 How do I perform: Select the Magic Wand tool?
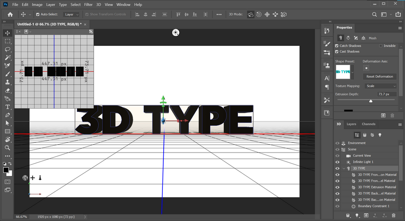pyautogui.click(x=8, y=57)
